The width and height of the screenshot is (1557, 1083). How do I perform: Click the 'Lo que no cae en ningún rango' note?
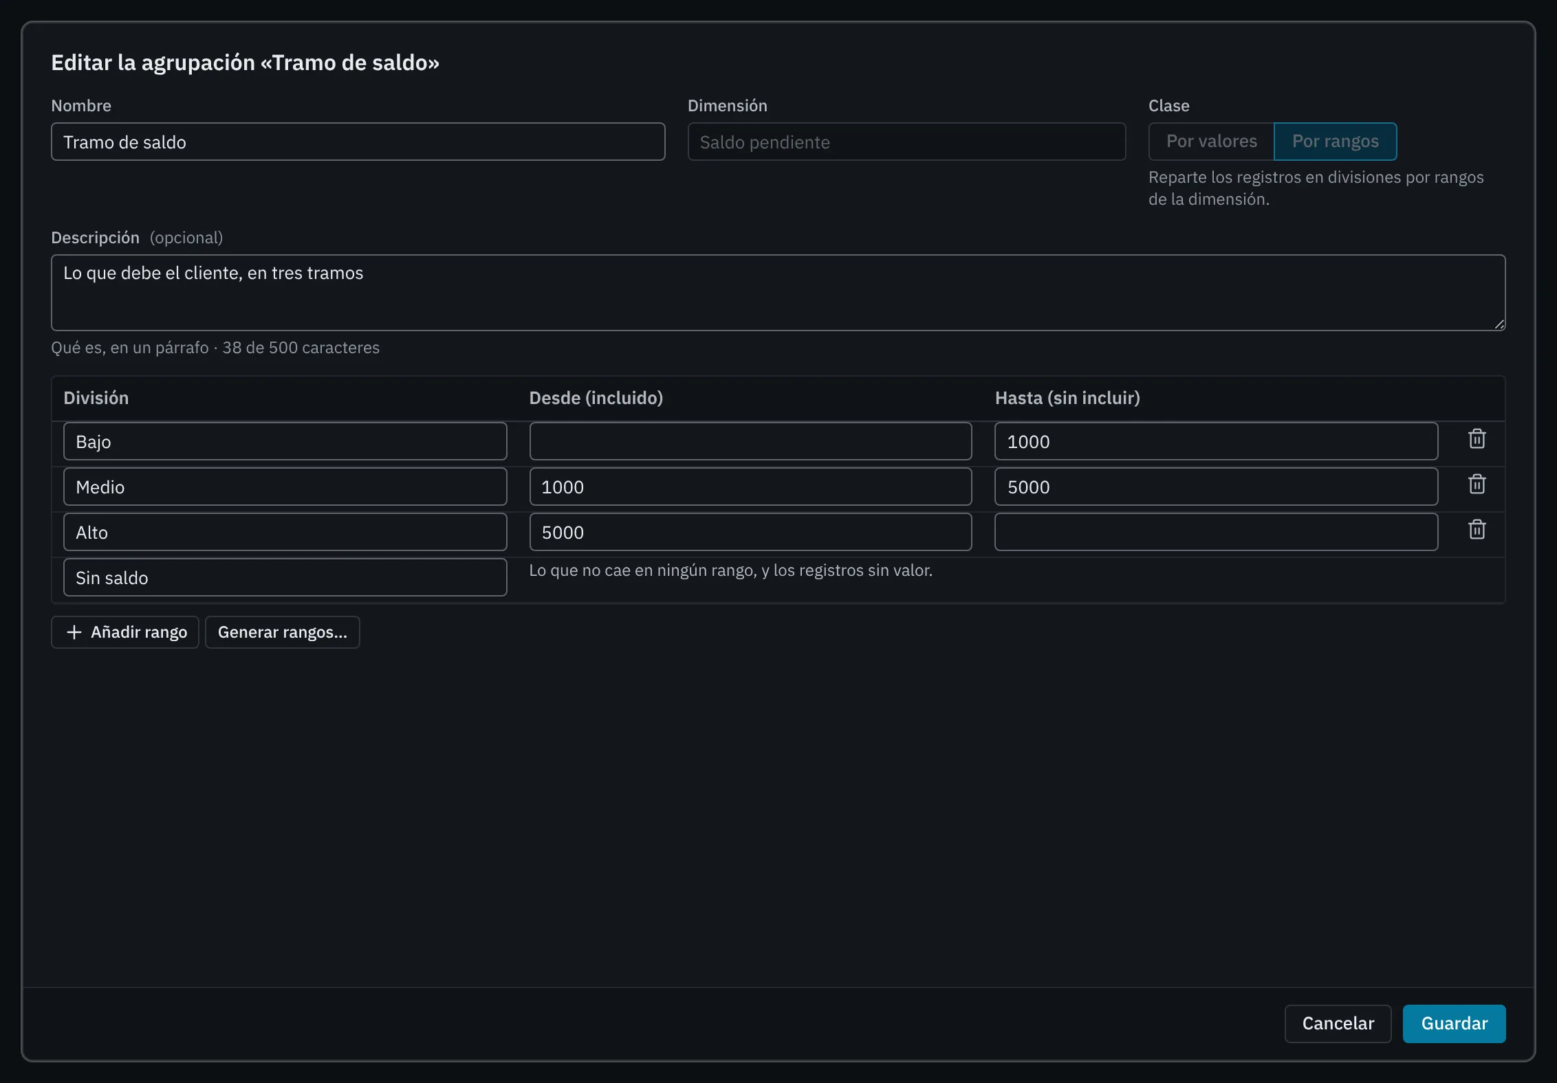point(730,570)
